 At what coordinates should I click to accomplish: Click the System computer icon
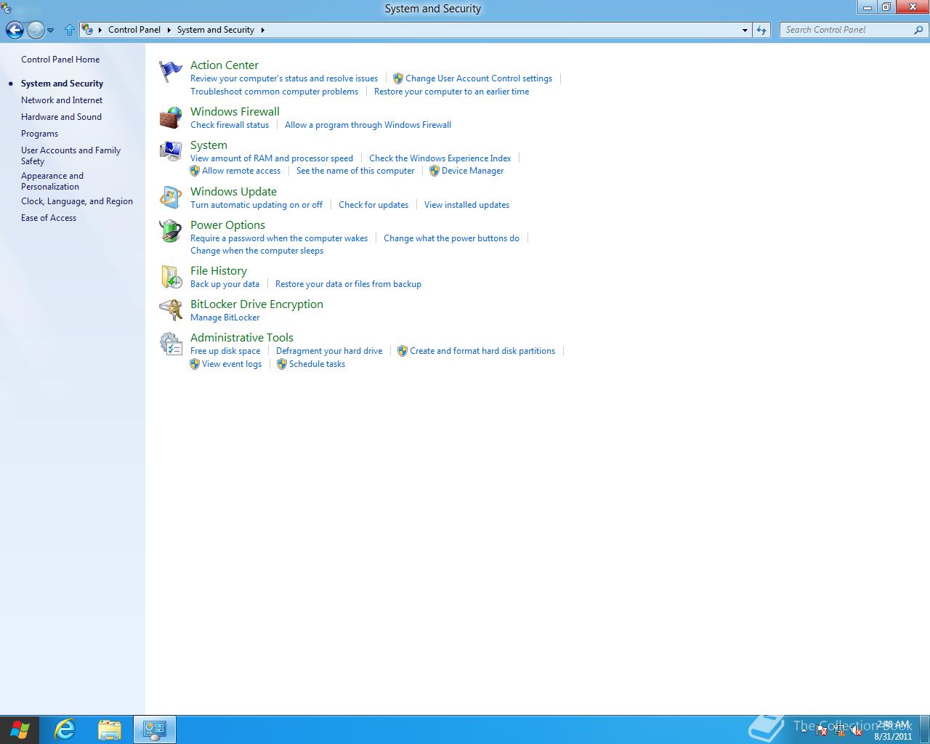(171, 151)
